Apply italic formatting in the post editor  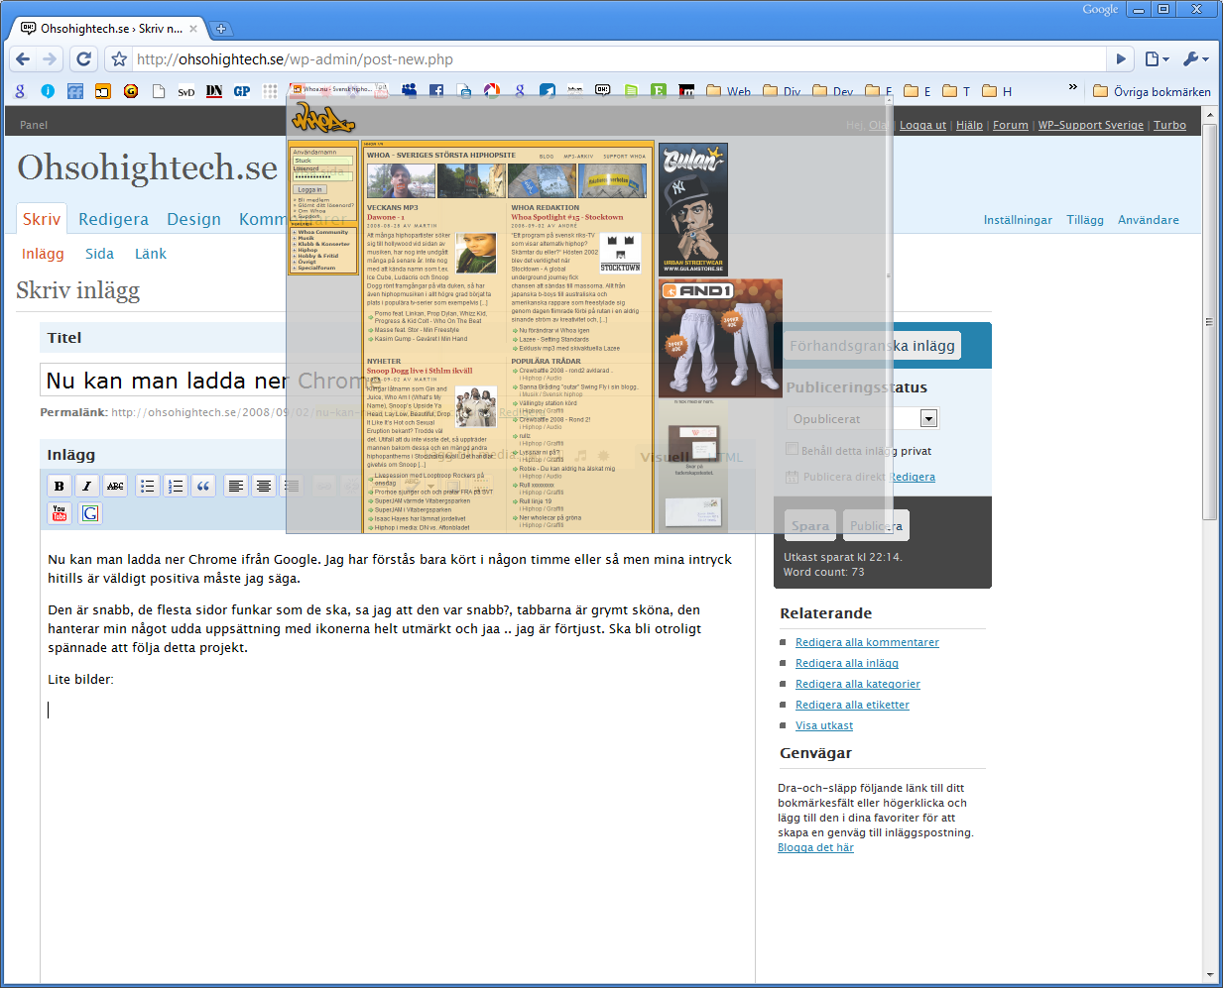(87, 486)
